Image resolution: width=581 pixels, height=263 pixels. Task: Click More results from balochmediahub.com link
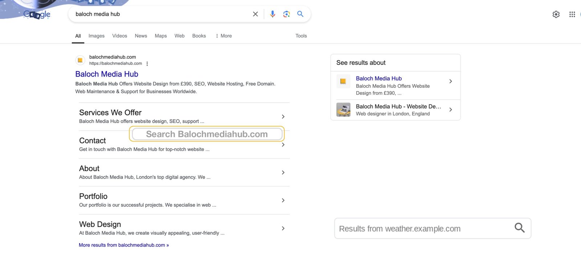(x=124, y=245)
